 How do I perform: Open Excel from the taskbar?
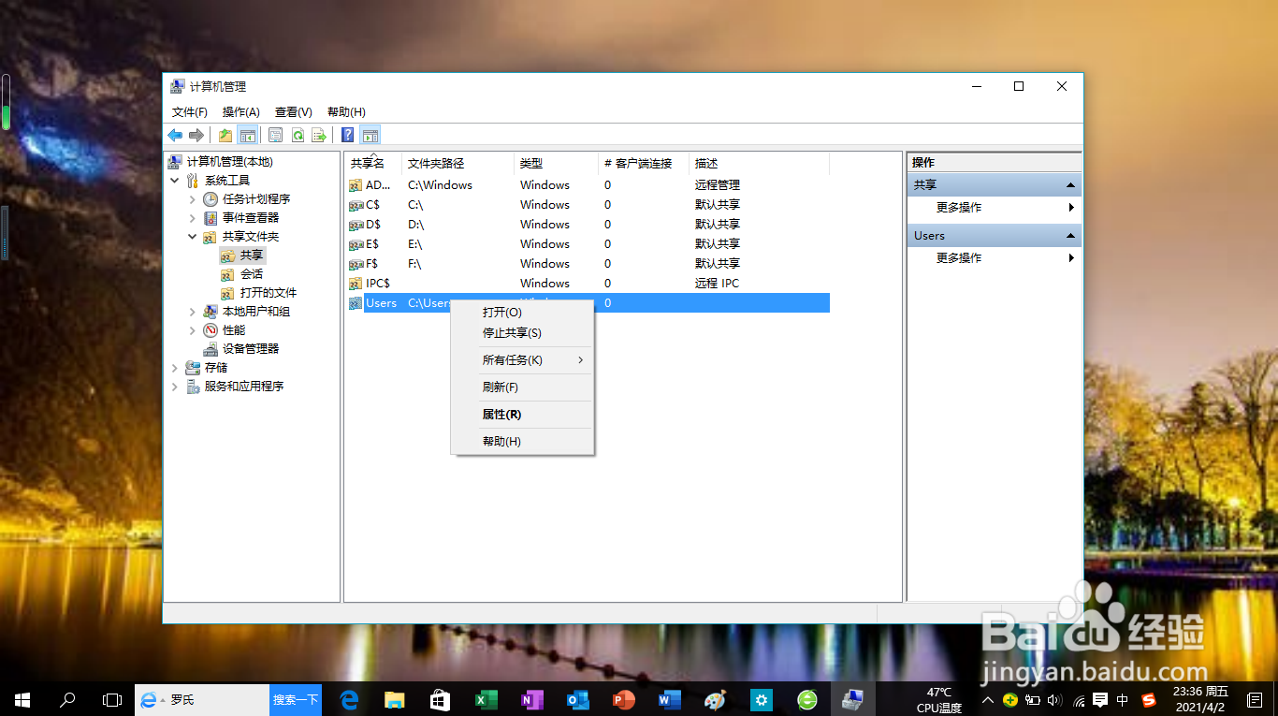pos(486,699)
